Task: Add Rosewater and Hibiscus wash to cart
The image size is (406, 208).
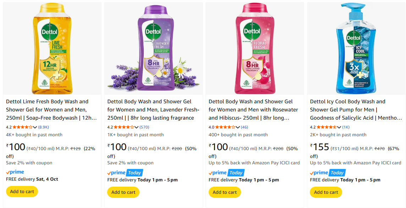Action: click(225, 192)
